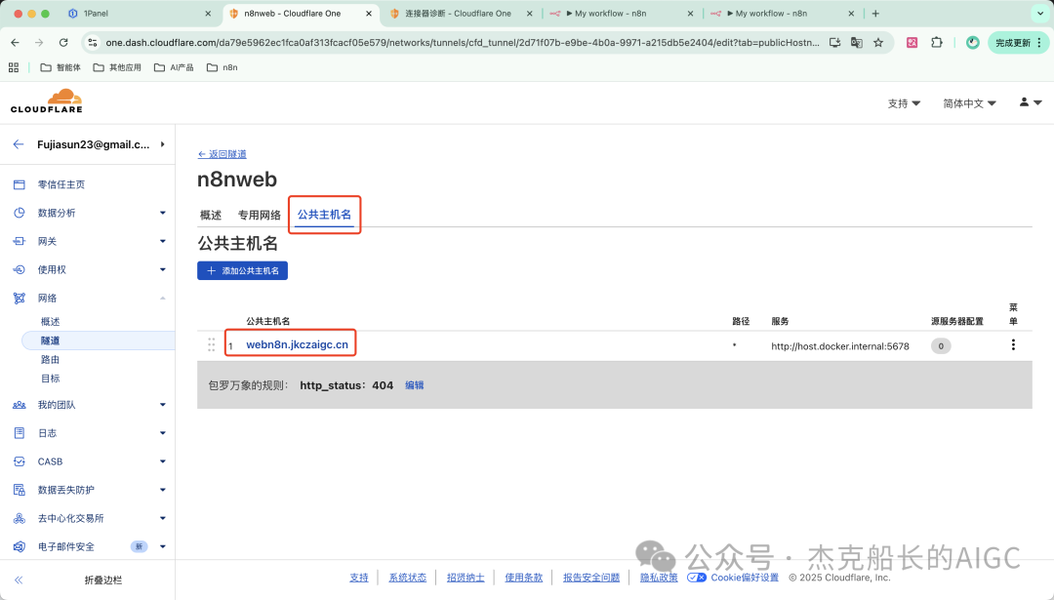Open the translate page icon

click(857, 42)
